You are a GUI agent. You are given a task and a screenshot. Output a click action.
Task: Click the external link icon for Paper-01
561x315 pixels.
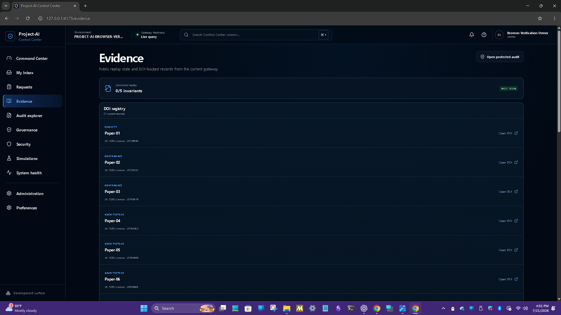point(516,133)
